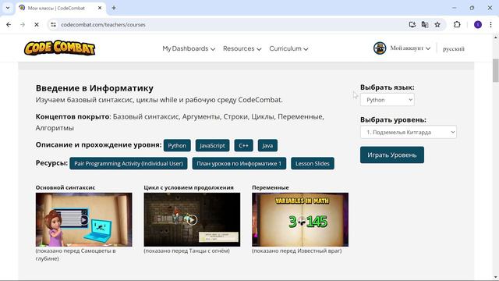This screenshot has height=281, width=499.
Task: Click Играть Уровень button
Action: (392, 155)
